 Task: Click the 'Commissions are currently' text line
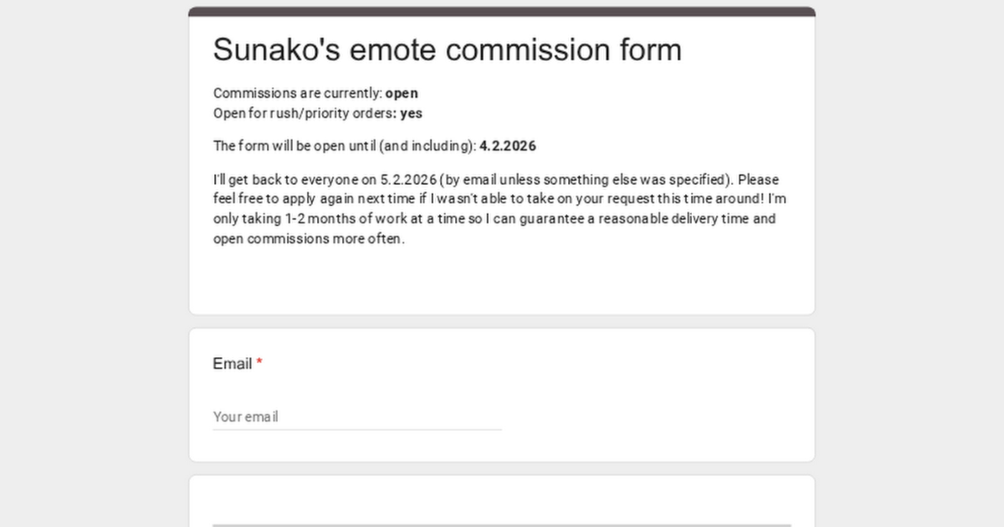tap(298, 93)
